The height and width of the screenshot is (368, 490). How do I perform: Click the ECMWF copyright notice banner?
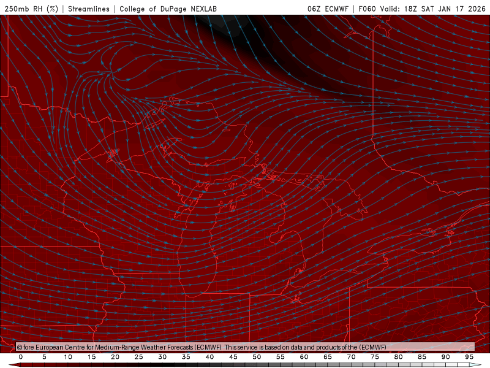(x=246, y=347)
